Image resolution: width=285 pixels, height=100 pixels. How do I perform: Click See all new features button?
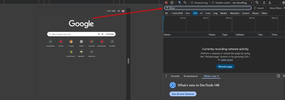point(183,94)
